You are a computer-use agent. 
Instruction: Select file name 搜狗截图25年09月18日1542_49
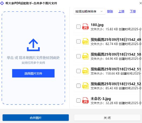[x=116, y=40]
